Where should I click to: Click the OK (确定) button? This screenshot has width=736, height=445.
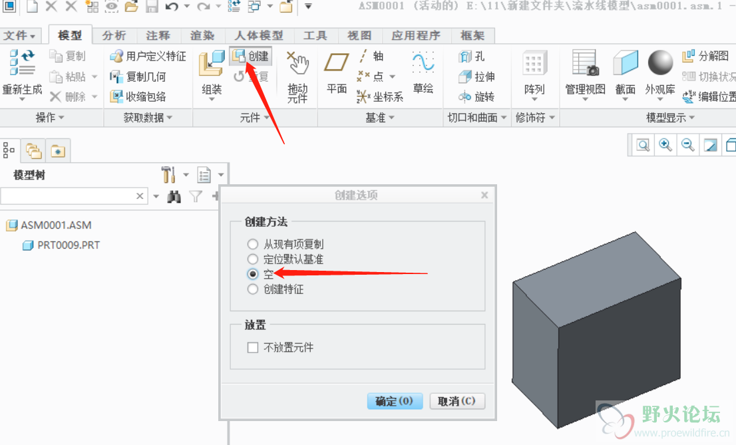tap(395, 401)
